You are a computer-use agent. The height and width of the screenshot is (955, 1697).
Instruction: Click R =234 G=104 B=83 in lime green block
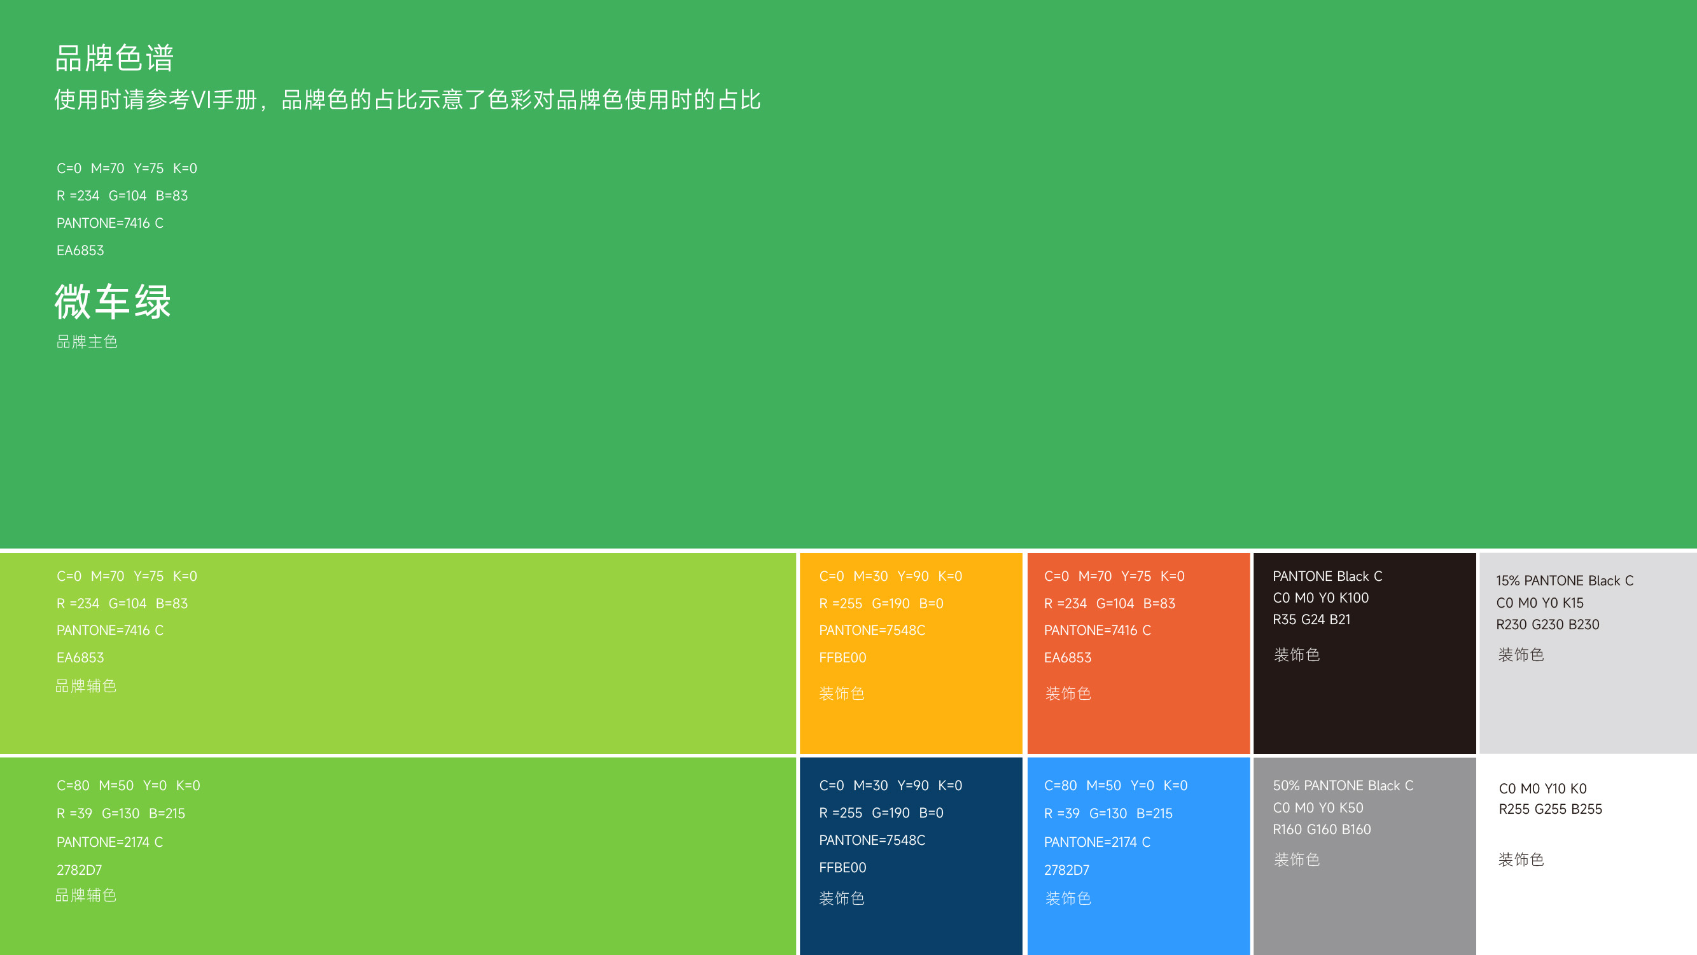[122, 603]
